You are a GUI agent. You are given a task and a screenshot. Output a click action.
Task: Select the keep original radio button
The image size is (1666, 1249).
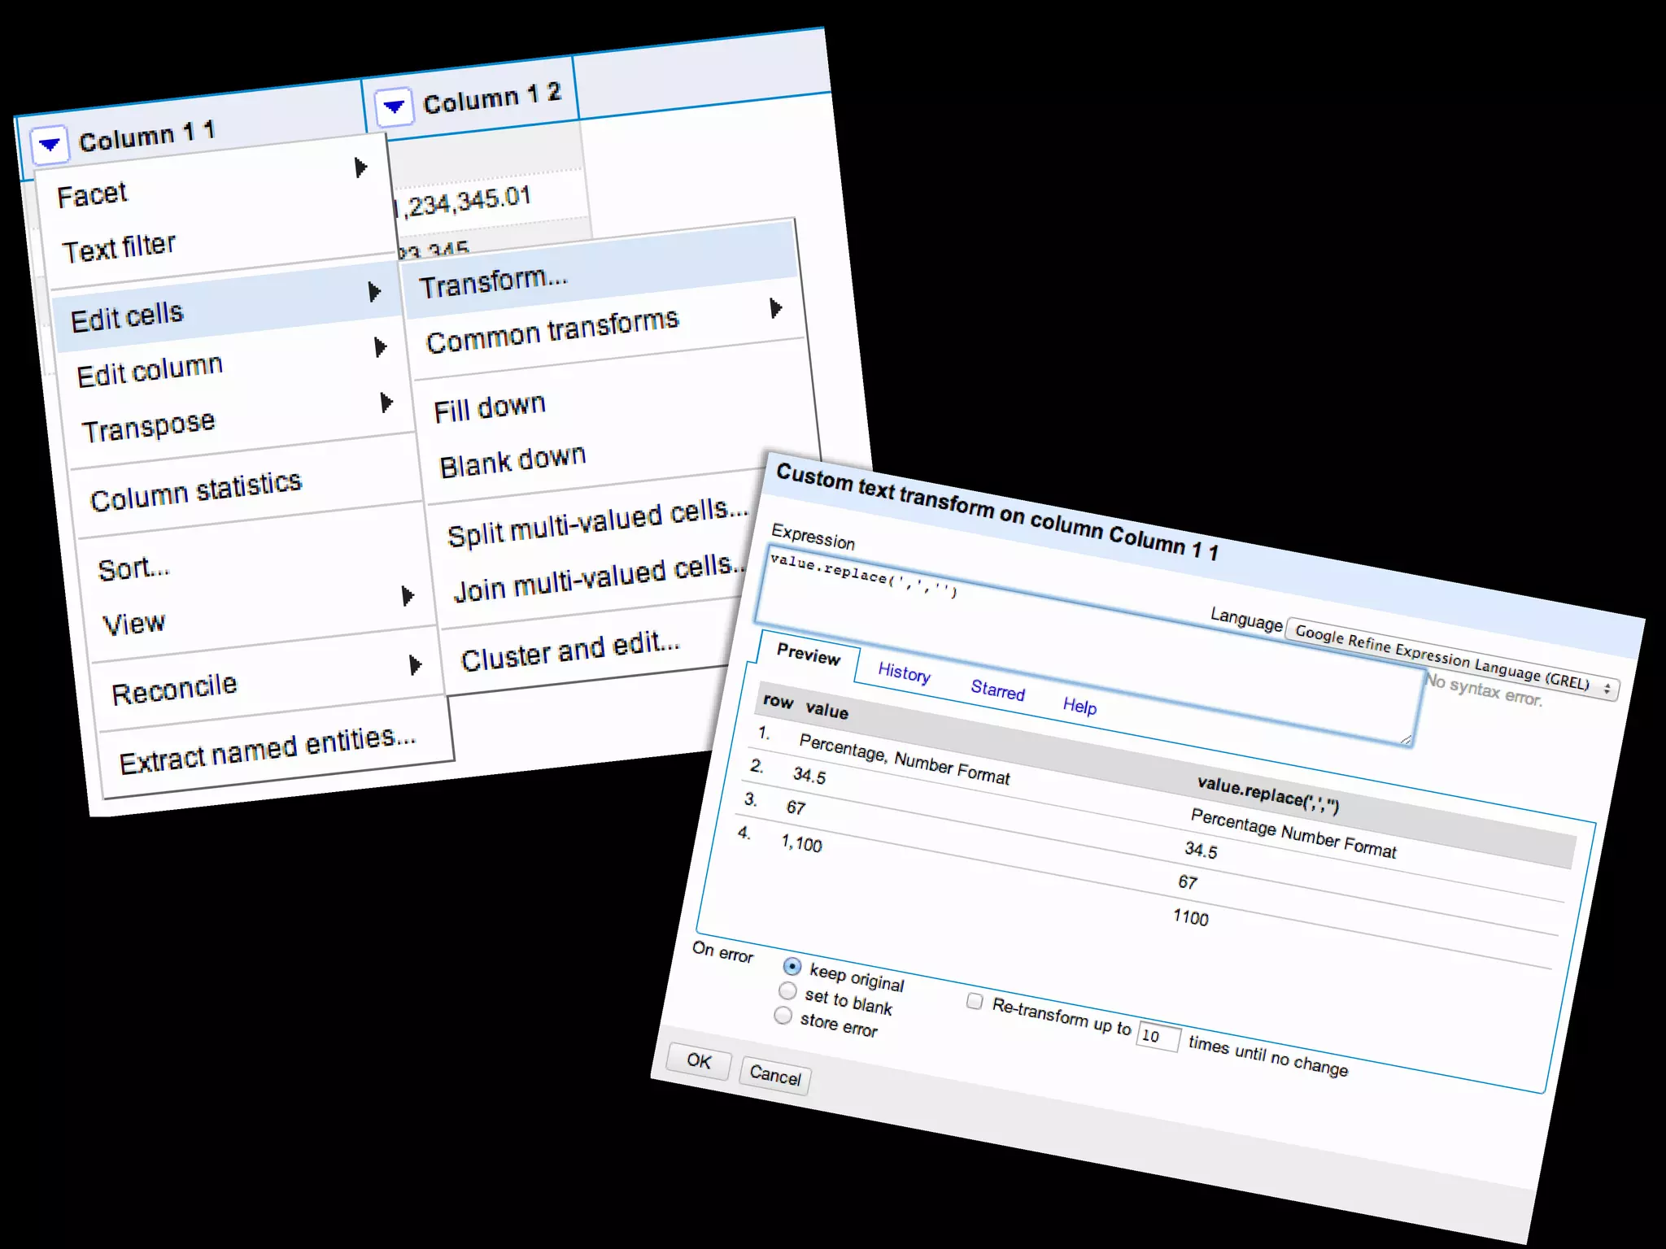792,966
